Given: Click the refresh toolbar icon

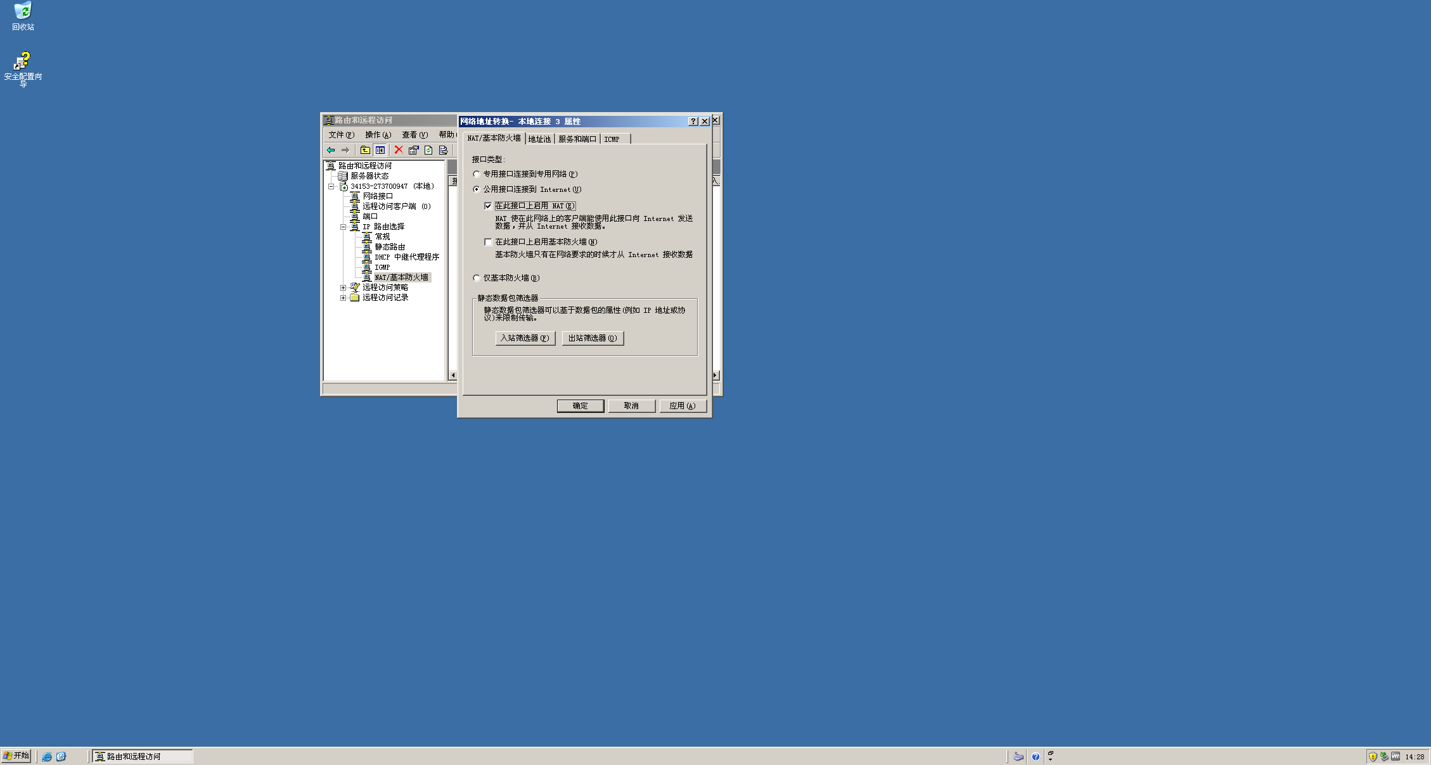Looking at the screenshot, I should pyautogui.click(x=429, y=150).
